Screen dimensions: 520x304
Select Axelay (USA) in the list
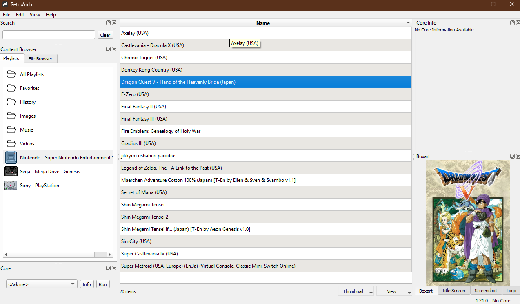coord(266,33)
